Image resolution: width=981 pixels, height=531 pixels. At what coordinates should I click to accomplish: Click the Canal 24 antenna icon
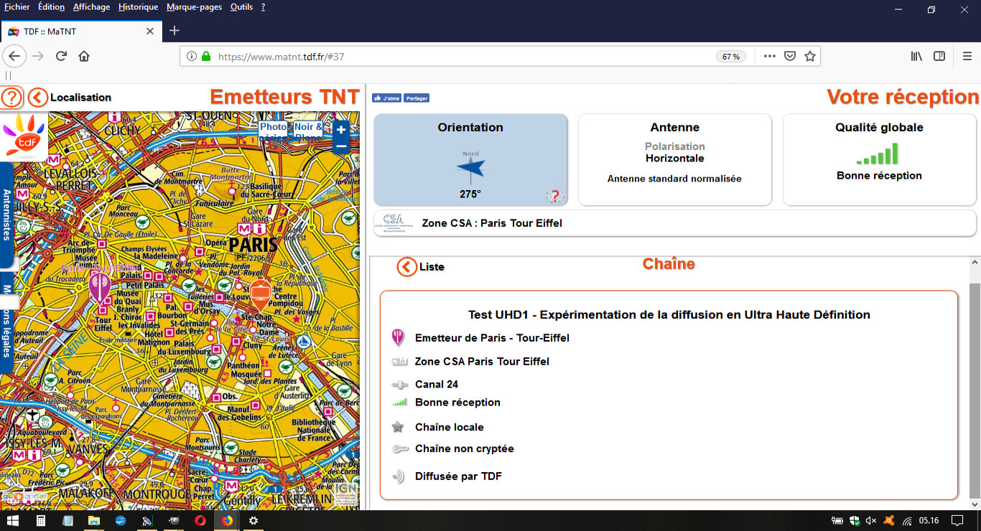(399, 385)
